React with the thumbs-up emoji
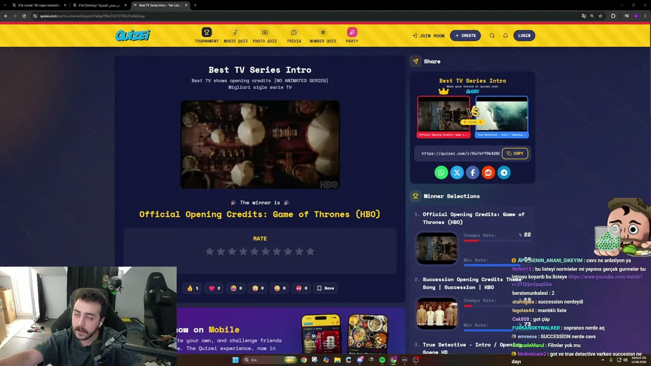This screenshot has width=651, height=366. 192,288
